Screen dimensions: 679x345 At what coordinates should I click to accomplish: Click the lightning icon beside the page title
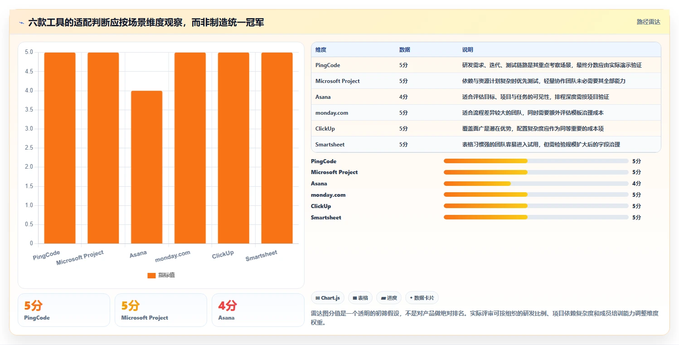pos(21,23)
